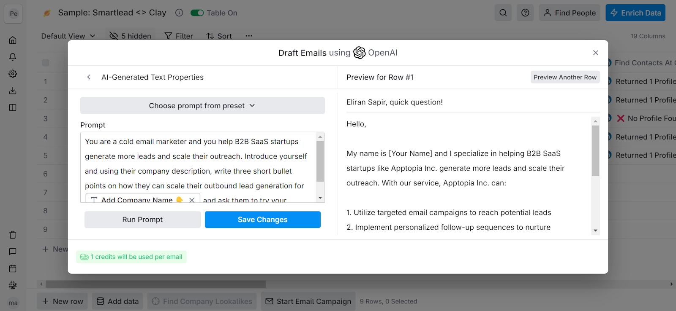Click the preview scrollbar thumb

pyautogui.click(x=595, y=150)
